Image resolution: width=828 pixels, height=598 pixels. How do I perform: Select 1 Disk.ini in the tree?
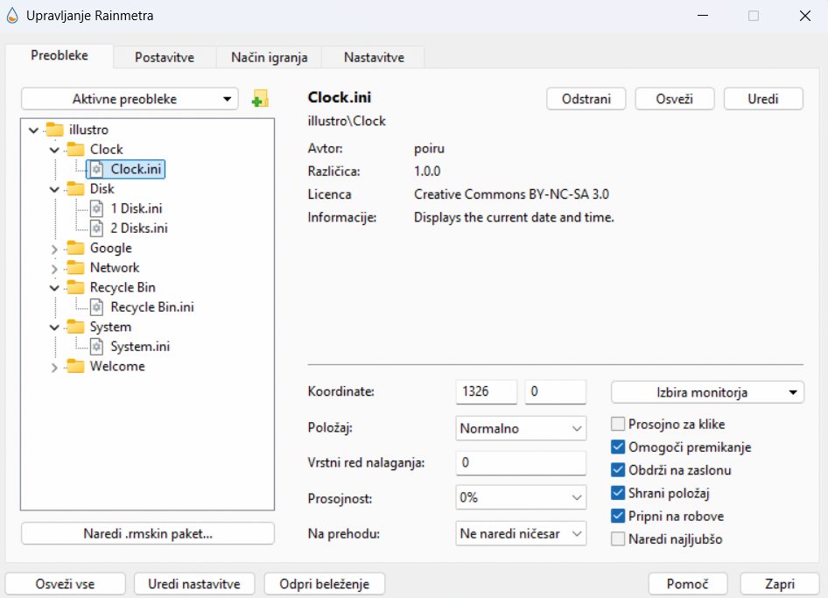pos(137,208)
